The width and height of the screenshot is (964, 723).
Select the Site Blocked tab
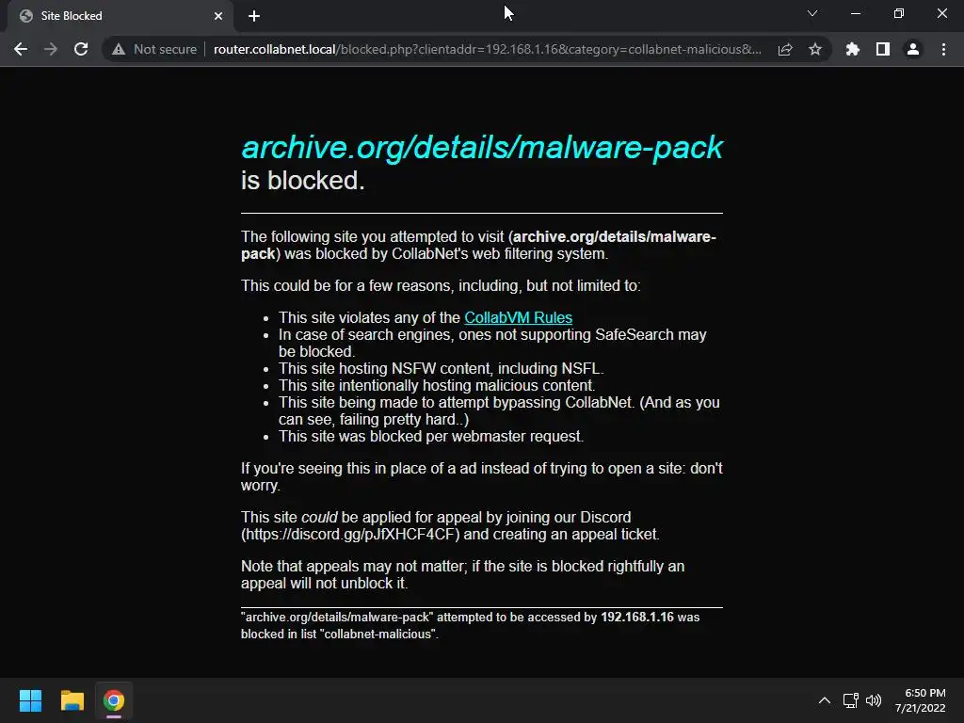tap(120, 16)
